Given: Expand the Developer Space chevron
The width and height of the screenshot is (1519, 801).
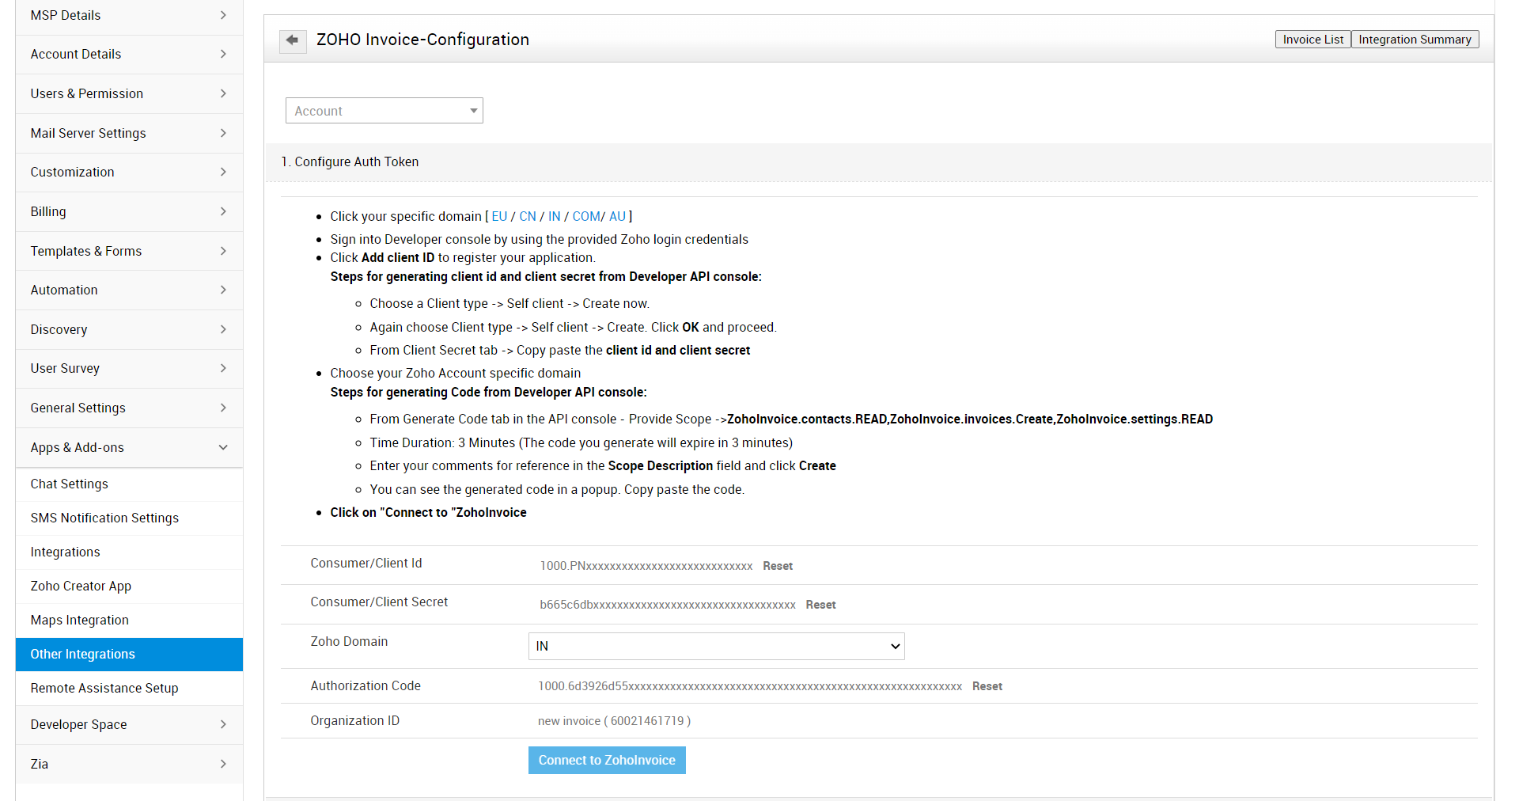Looking at the screenshot, I should tap(223, 724).
